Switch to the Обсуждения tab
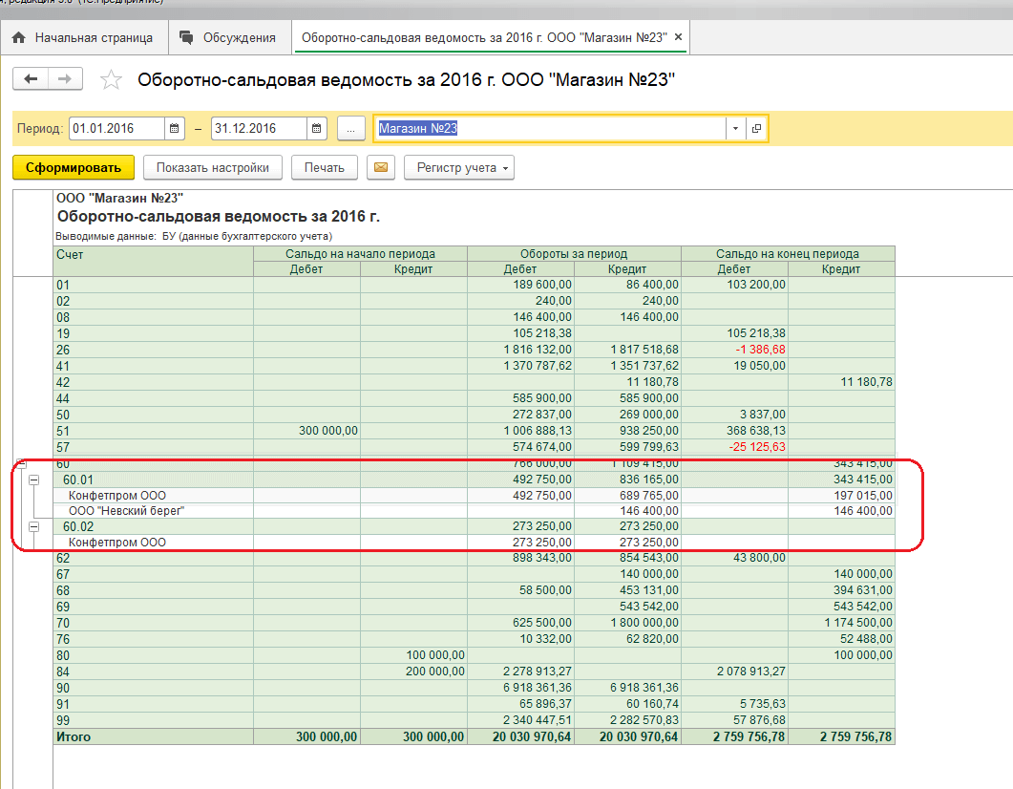Viewport: 1013px width, 789px height. (x=228, y=38)
